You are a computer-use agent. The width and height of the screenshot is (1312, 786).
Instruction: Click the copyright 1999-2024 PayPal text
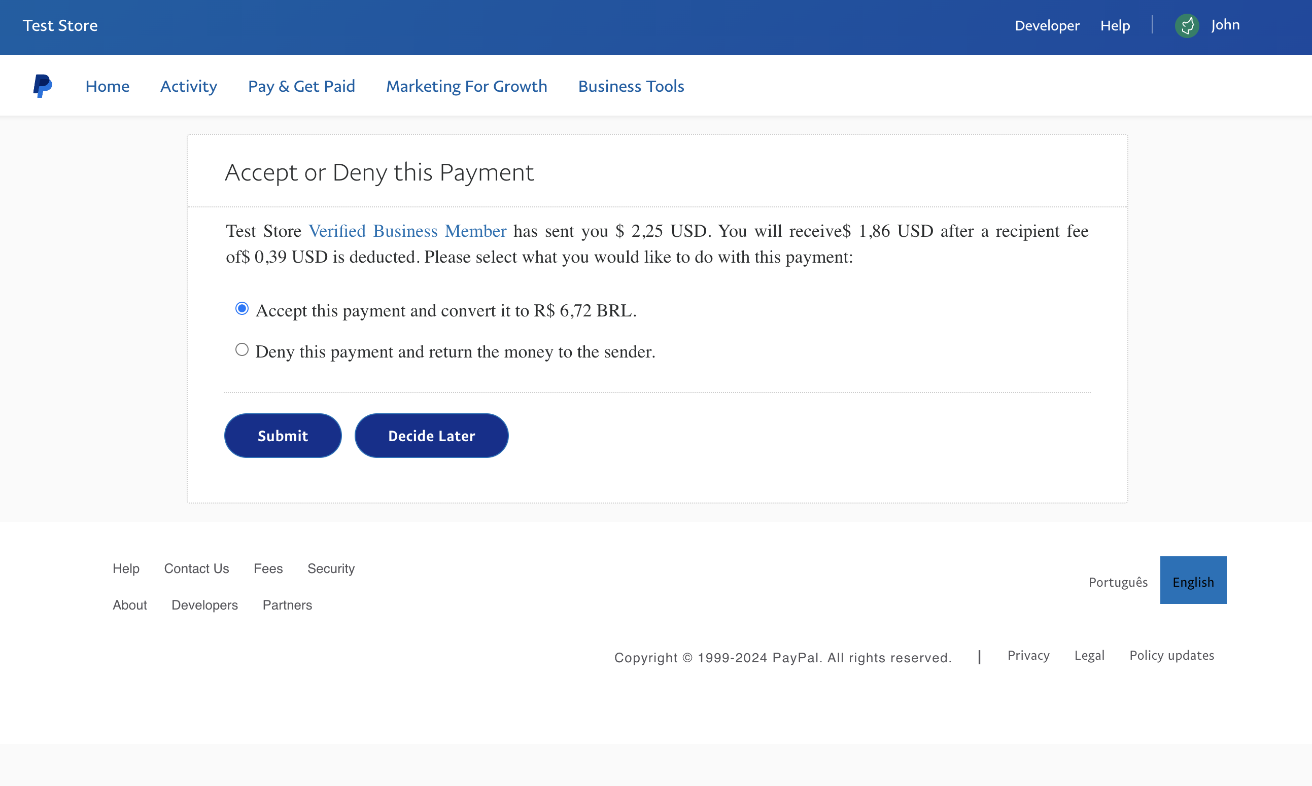click(x=783, y=657)
